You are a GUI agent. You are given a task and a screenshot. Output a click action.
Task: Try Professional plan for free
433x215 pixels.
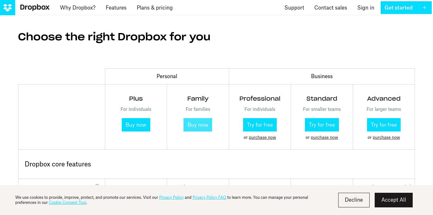[260, 125]
